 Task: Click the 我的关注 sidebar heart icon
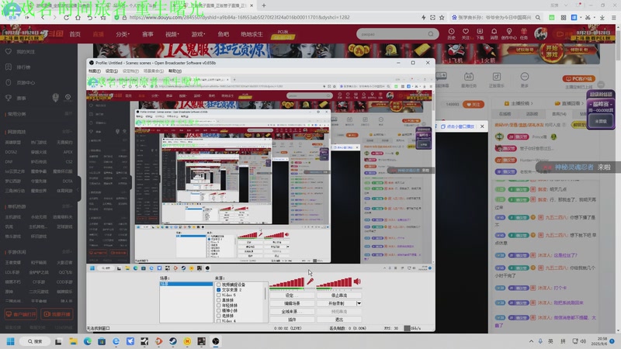click(9, 51)
